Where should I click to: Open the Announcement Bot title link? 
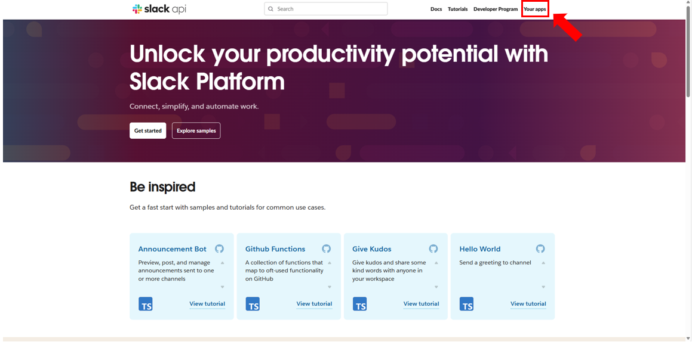tap(172, 249)
